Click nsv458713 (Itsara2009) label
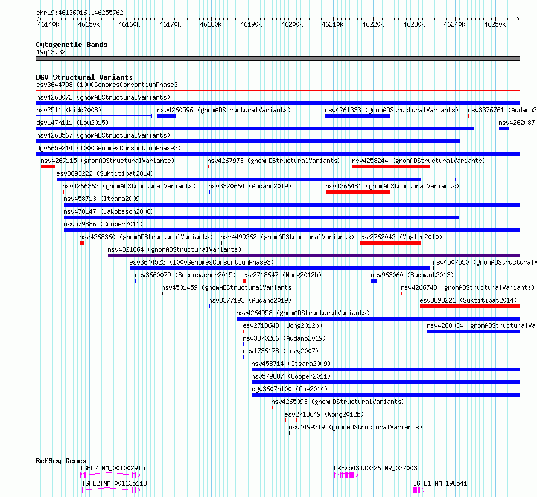537x497 pixels. [103, 199]
